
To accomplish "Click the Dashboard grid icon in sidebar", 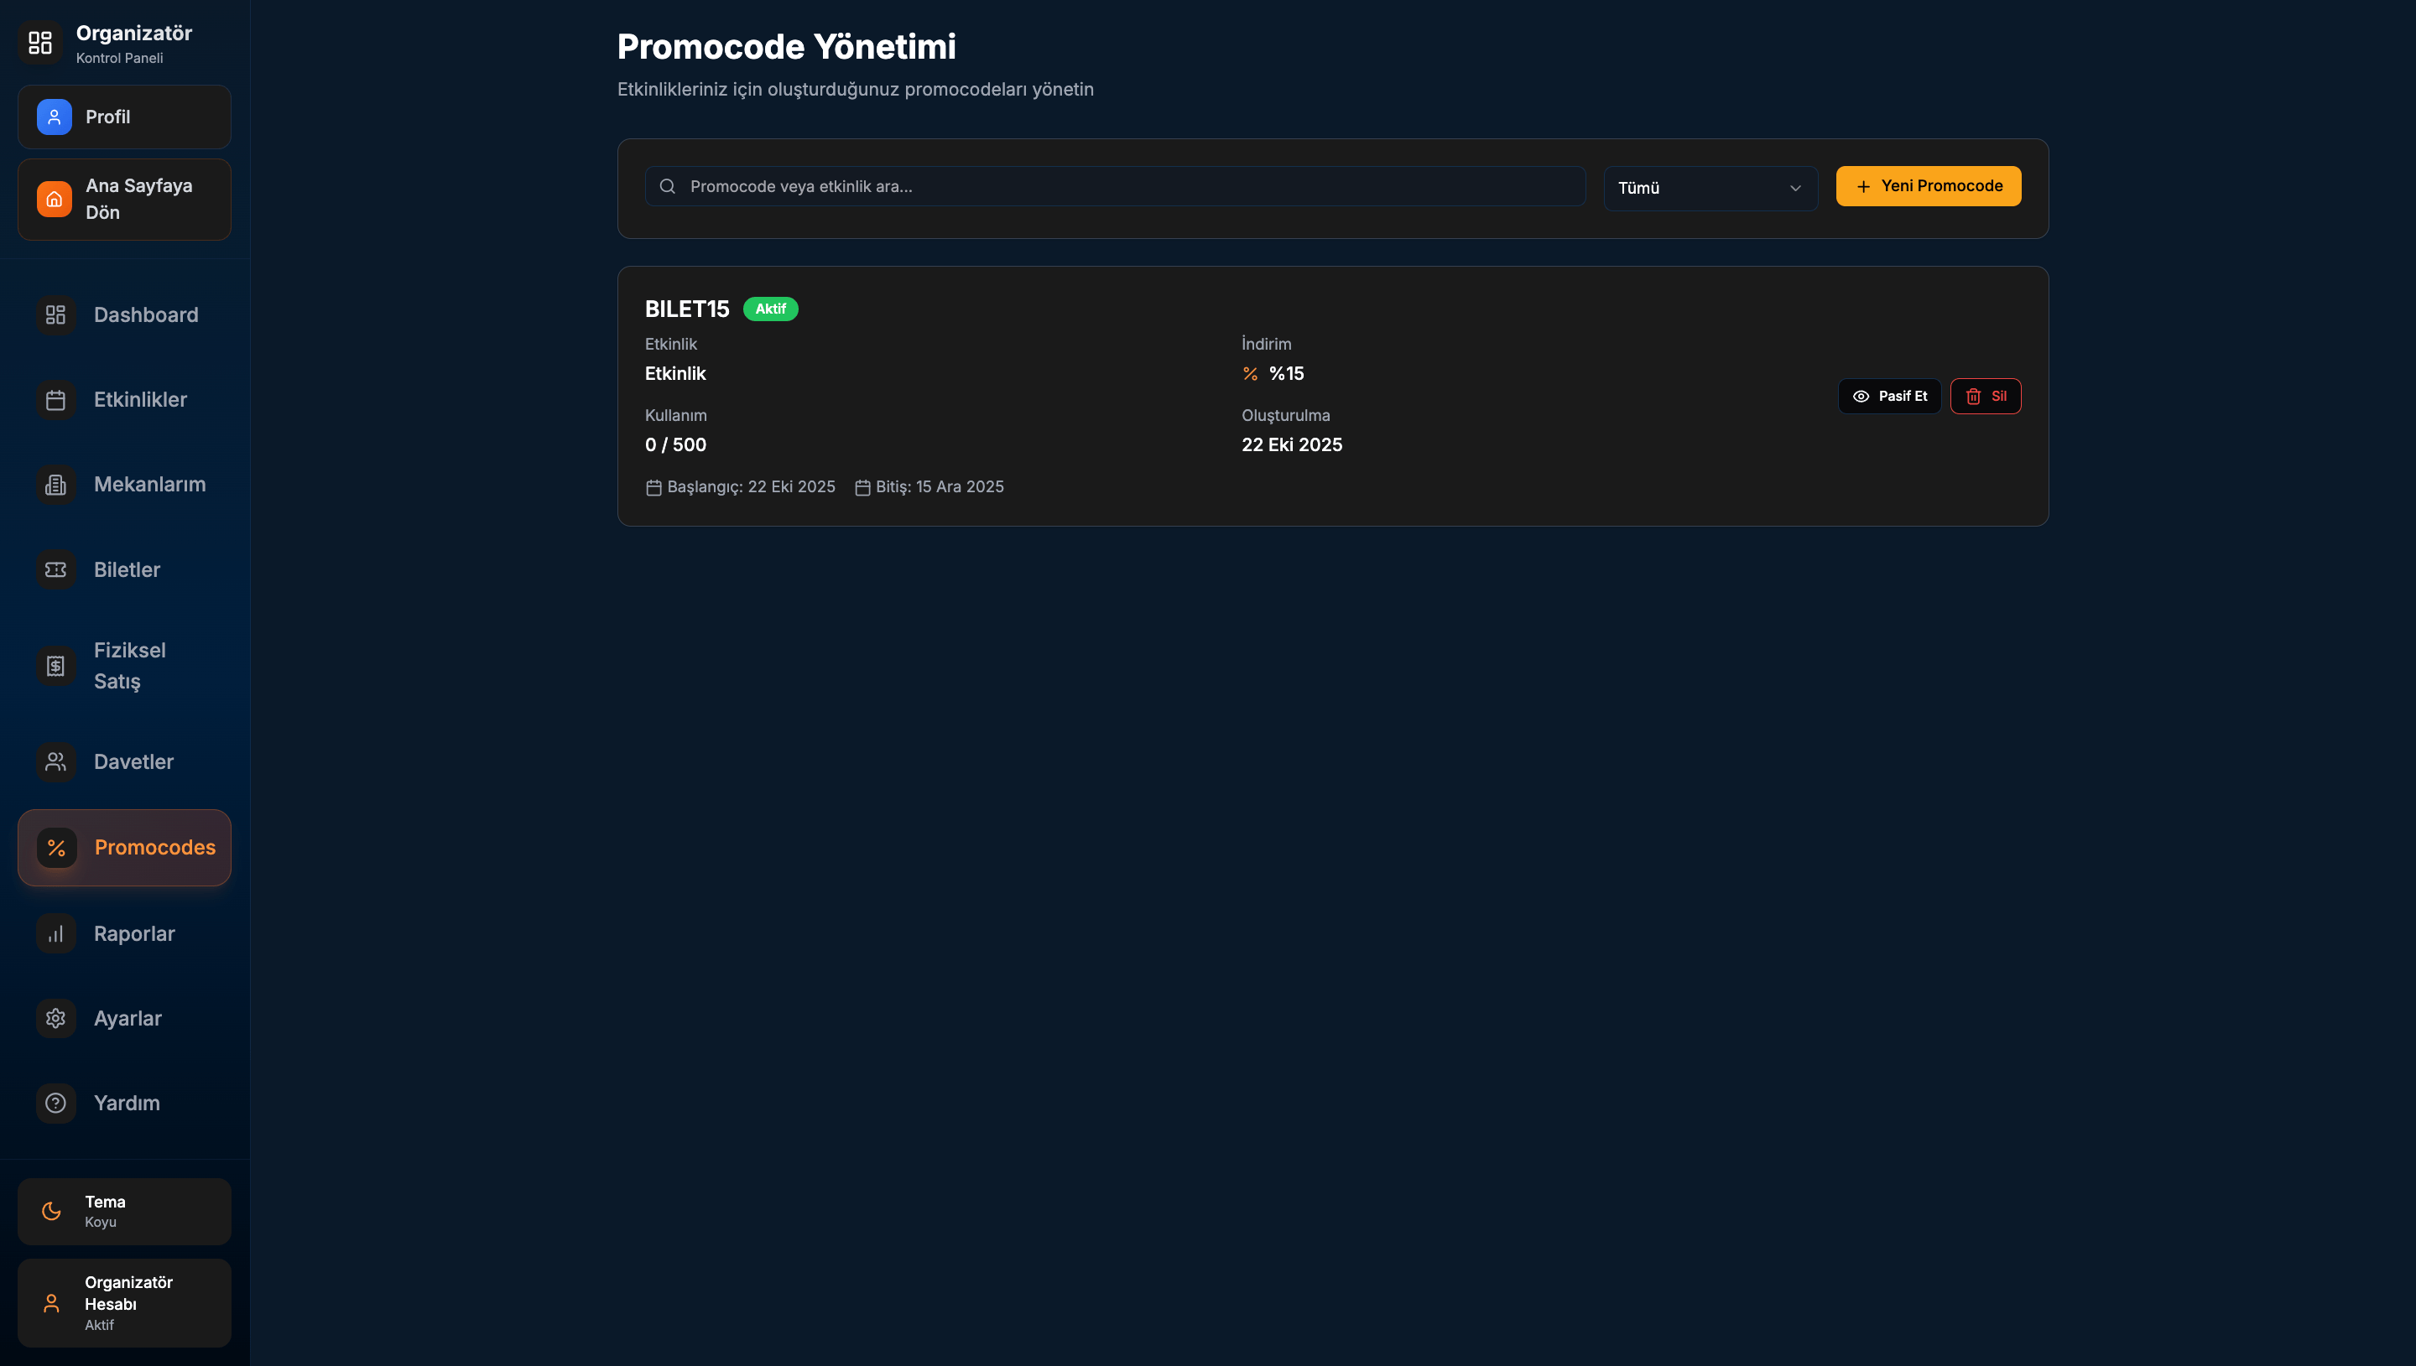I will click(x=55, y=314).
